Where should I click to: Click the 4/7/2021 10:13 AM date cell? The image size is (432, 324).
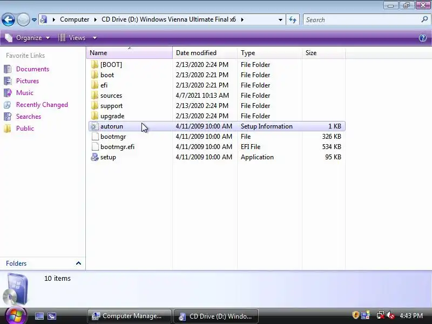(x=202, y=96)
